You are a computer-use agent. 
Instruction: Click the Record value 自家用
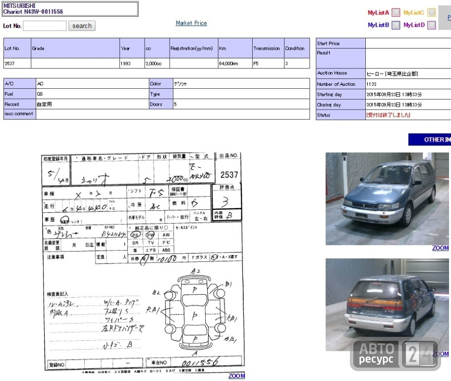(x=44, y=104)
